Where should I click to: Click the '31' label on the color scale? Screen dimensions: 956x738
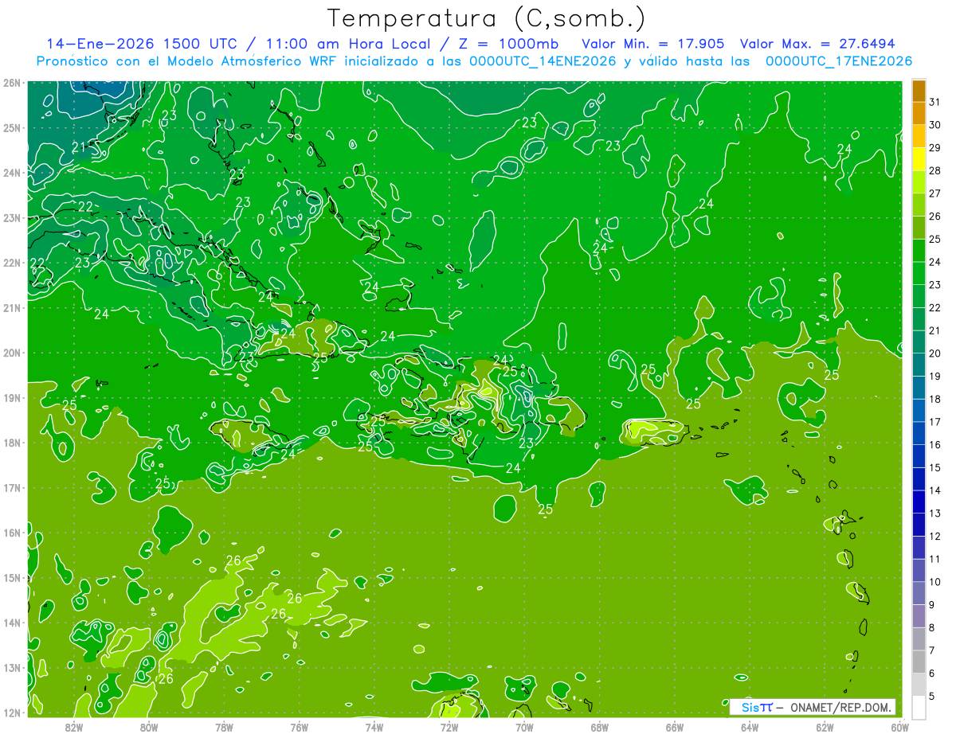(x=935, y=102)
